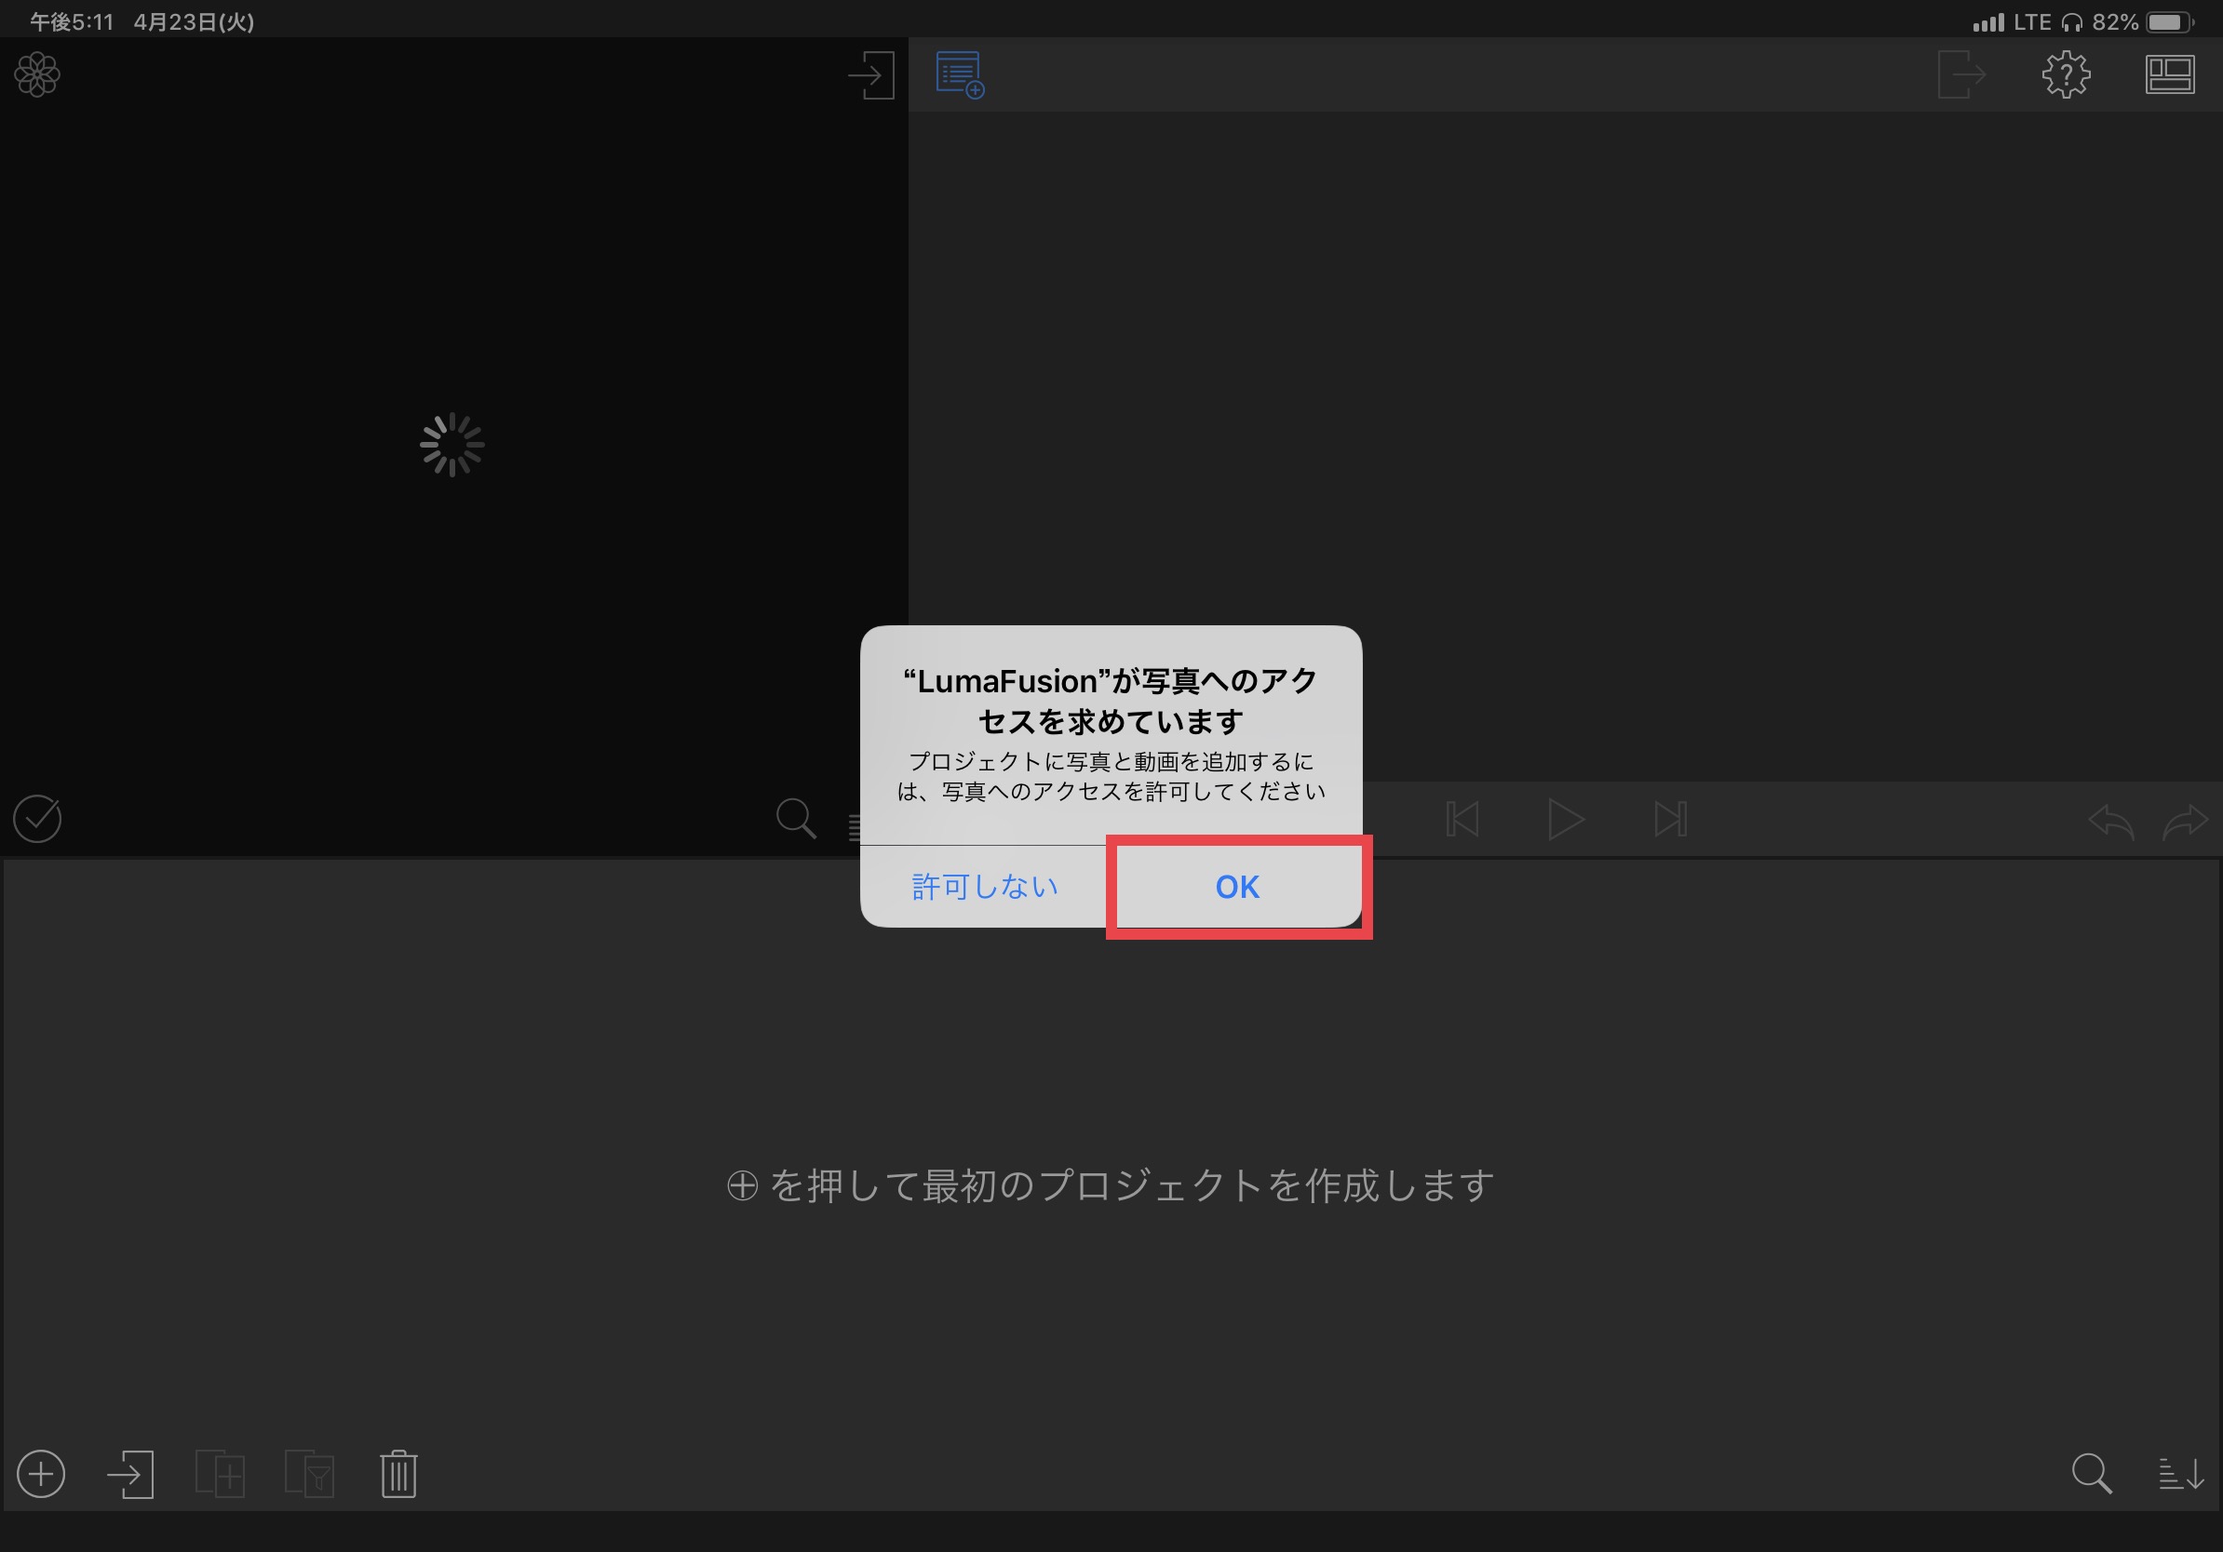Jump to next edit point
Image resolution: width=2223 pixels, height=1552 pixels.
coord(1670,820)
